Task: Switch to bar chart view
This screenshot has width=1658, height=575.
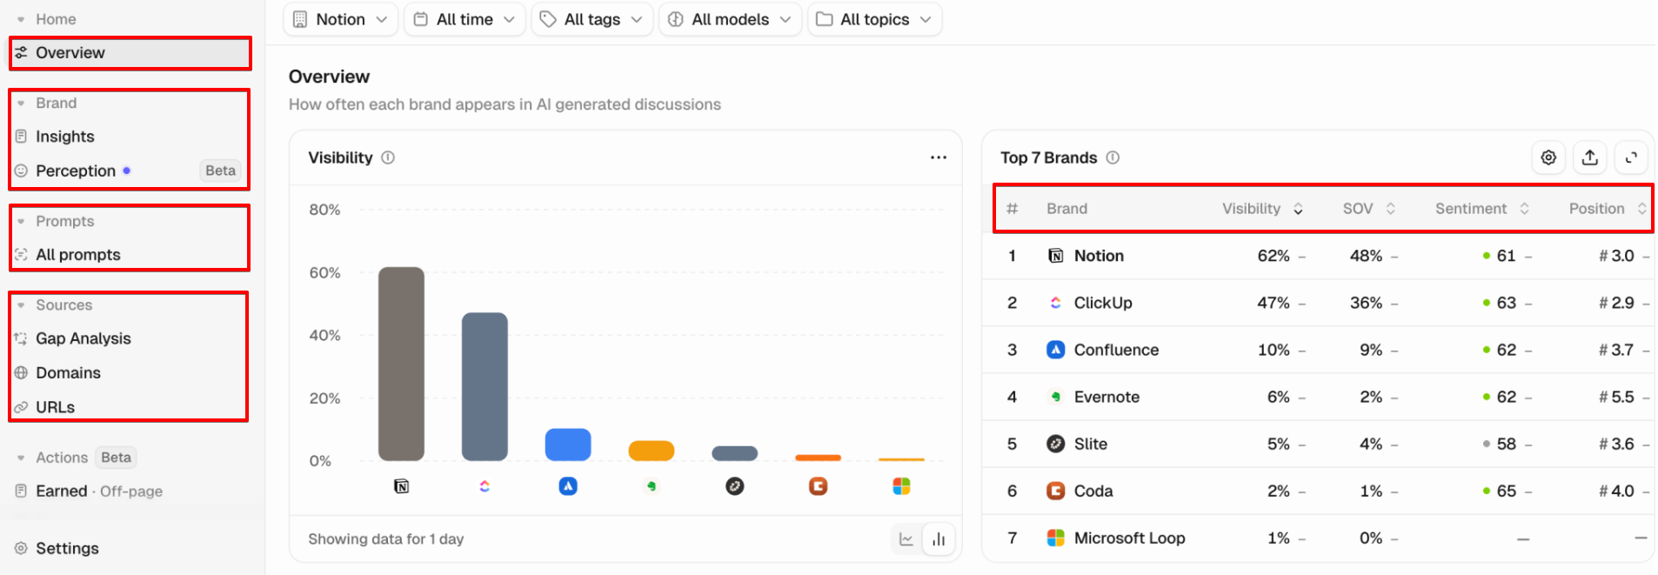Action: [x=939, y=539]
